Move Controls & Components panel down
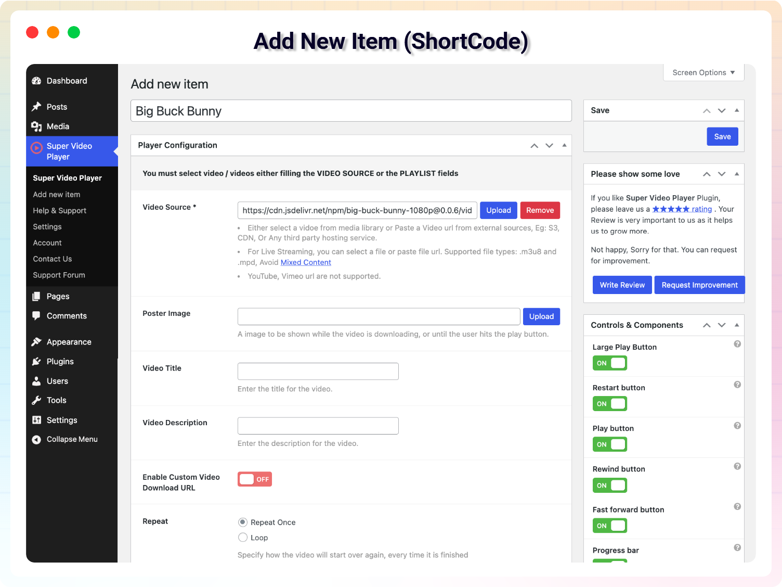 coord(722,325)
